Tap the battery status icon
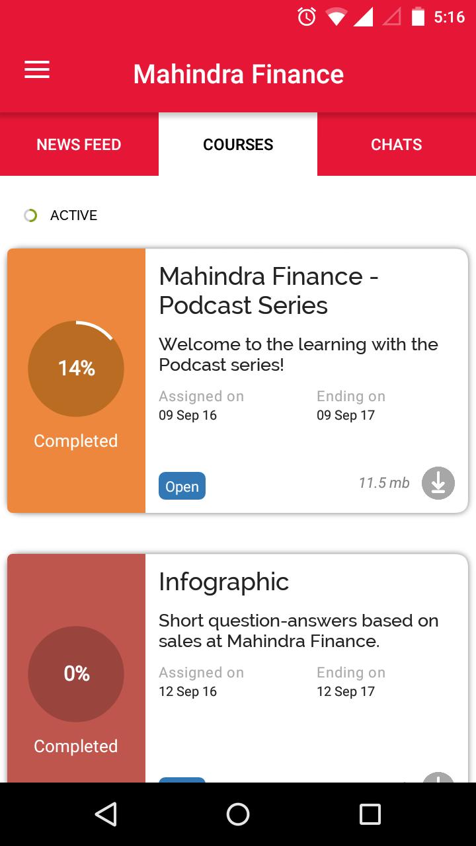 click(x=418, y=17)
